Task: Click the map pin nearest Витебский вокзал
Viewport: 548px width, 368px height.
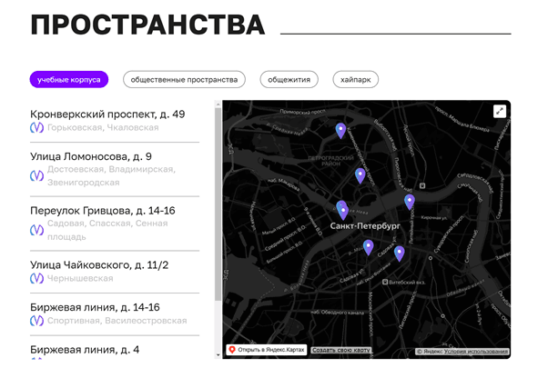Action: pos(399,253)
